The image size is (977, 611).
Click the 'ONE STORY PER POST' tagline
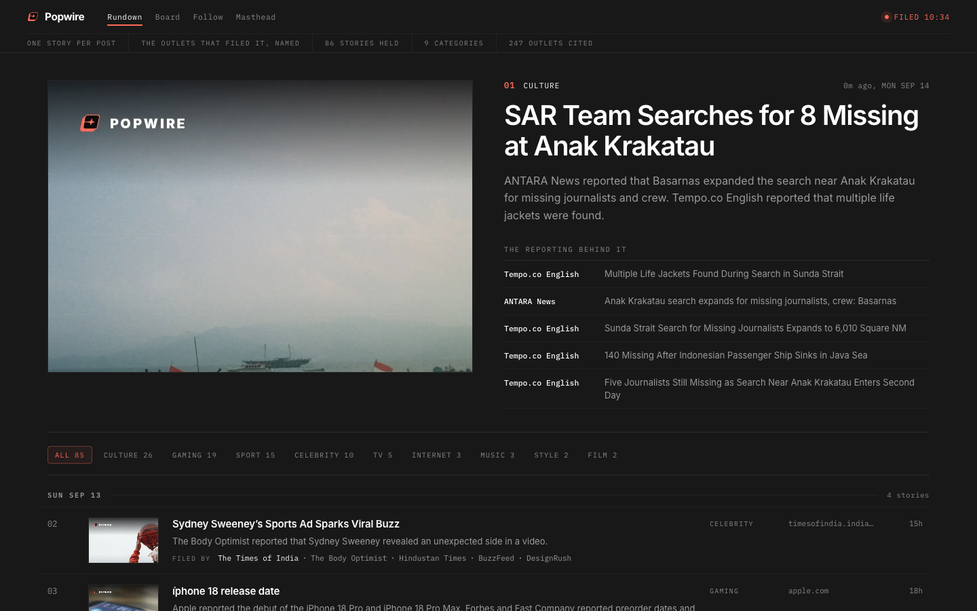tap(71, 43)
